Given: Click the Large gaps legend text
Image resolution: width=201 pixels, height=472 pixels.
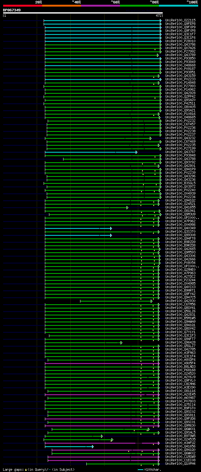Looking at the screenshot, I should 39,469.
